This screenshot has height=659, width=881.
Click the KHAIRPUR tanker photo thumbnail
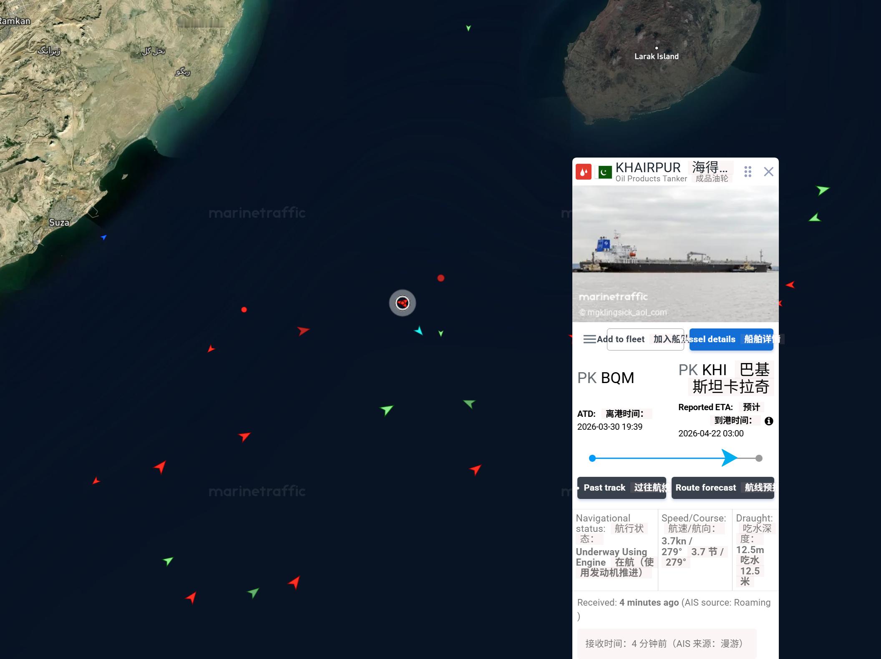675,253
